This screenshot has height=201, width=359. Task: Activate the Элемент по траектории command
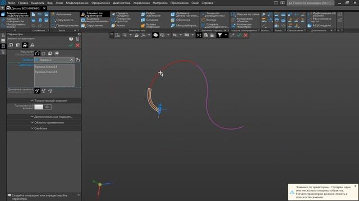click(x=95, y=15)
